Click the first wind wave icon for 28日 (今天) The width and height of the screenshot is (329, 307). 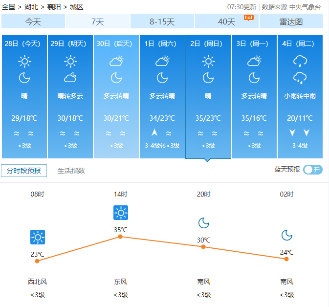coord(17,133)
